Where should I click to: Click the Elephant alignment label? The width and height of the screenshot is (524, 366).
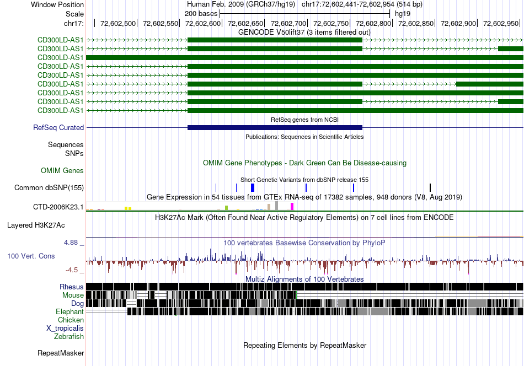69,311
